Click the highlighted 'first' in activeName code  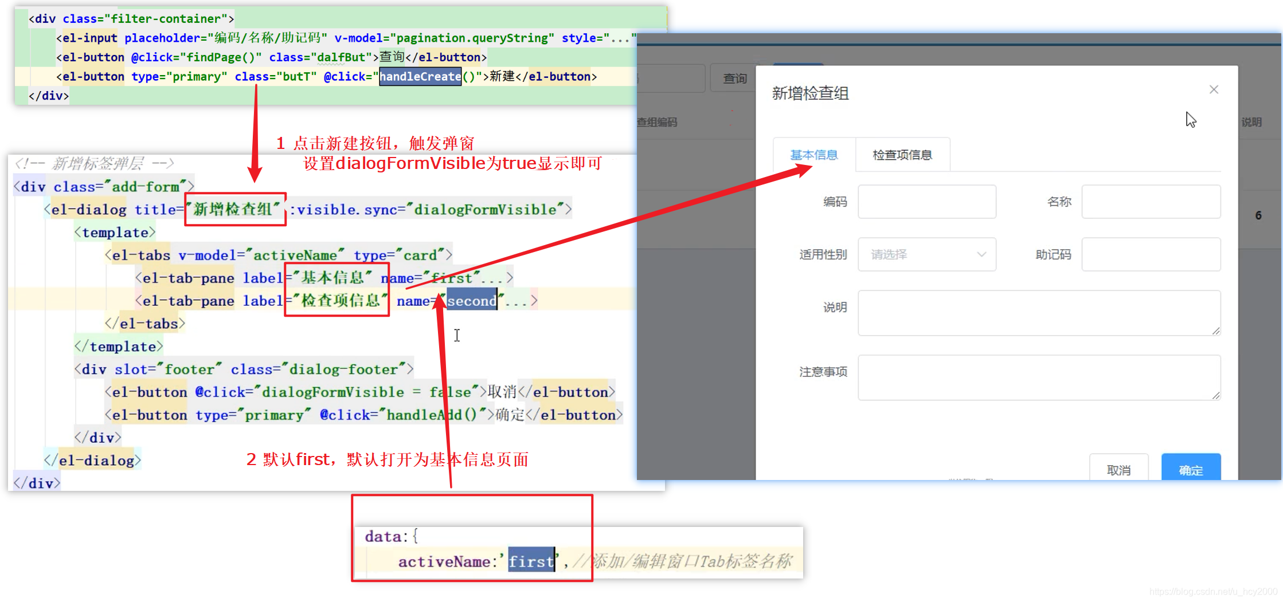click(531, 561)
